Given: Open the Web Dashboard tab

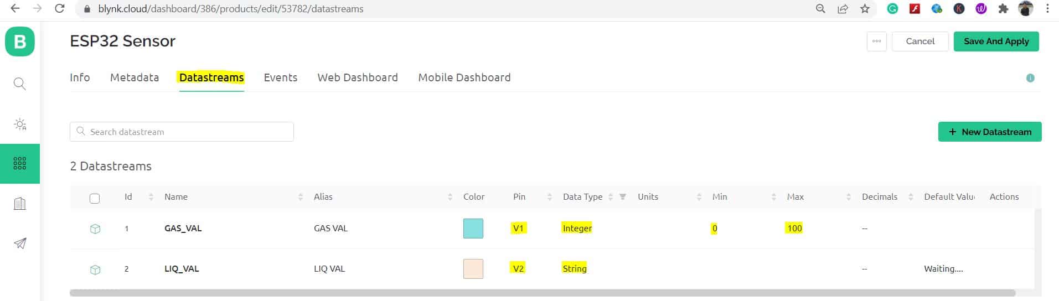Looking at the screenshot, I should 358,77.
